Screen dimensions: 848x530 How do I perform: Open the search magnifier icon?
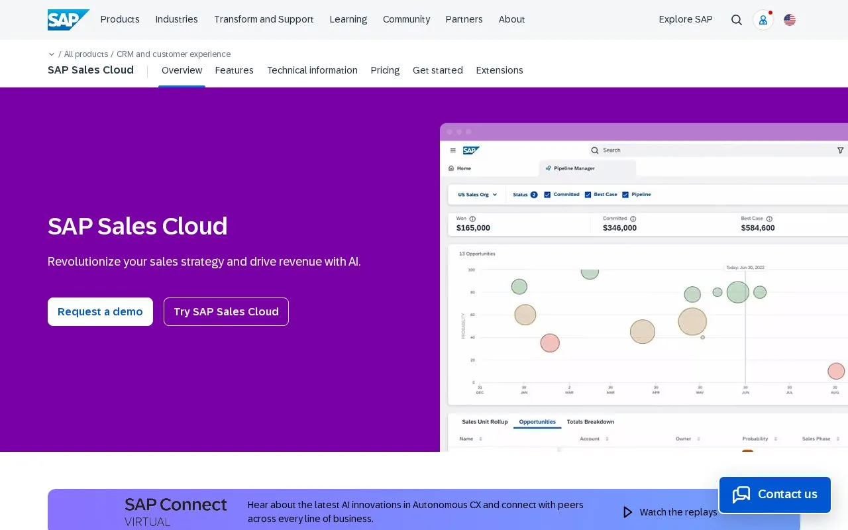(737, 20)
